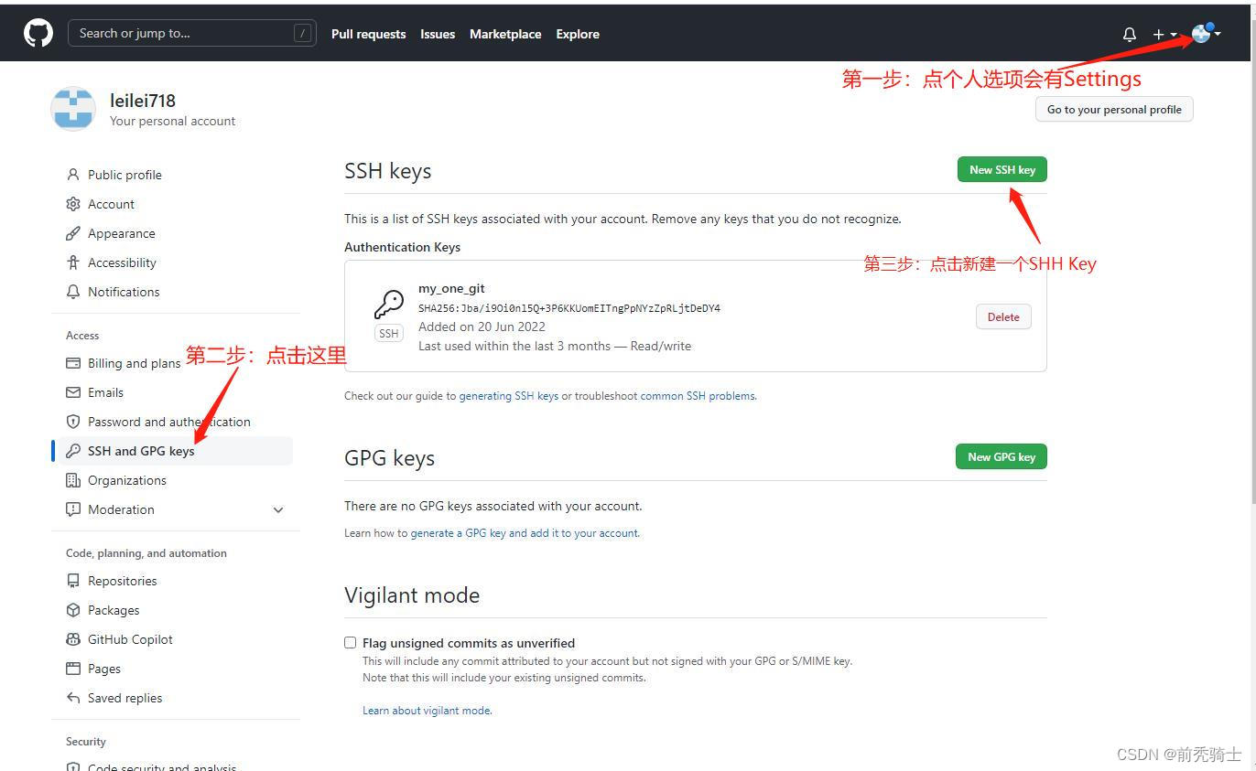The width and height of the screenshot is (1256, 771).
Task: Click the Accessibility figure icon
Action: click(x=73, y=262)
